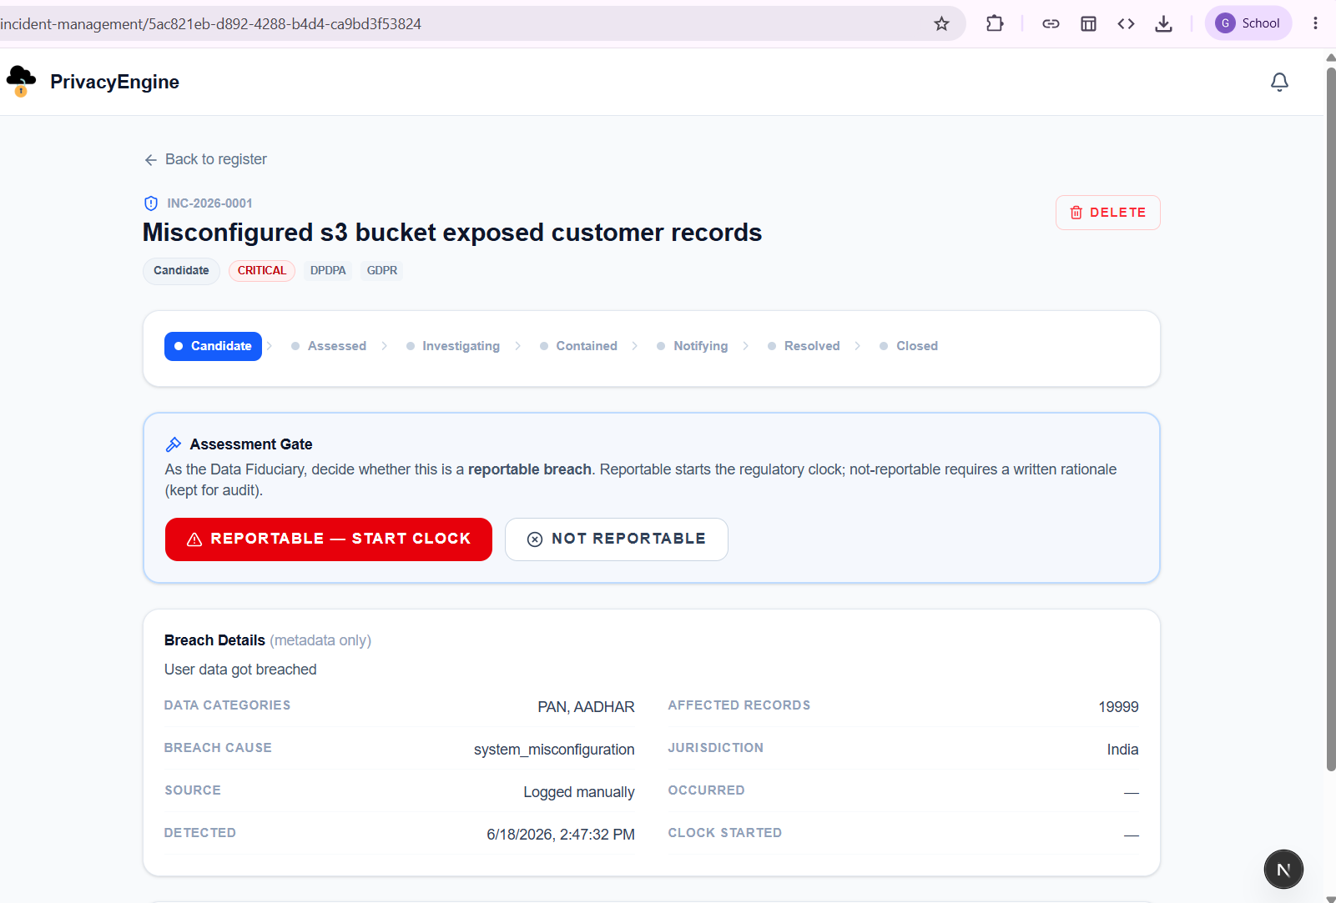Click the code brackets toolbar icon
The height and width of the screenshot is (903, 1336).
click(1126, 23)
